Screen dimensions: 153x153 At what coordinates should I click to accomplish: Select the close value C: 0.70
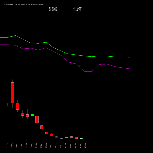pyautogui.click(x=53, y=8)
